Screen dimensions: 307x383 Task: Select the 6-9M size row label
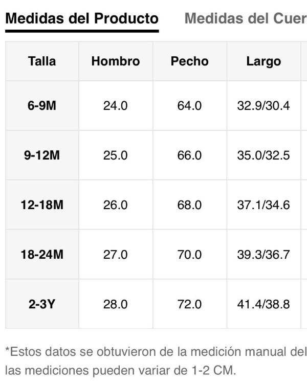[x=42, y=105]
